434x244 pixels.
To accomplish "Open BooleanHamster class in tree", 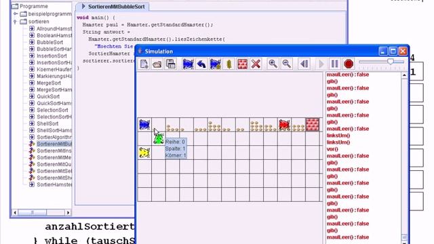I will pos(50,35).
